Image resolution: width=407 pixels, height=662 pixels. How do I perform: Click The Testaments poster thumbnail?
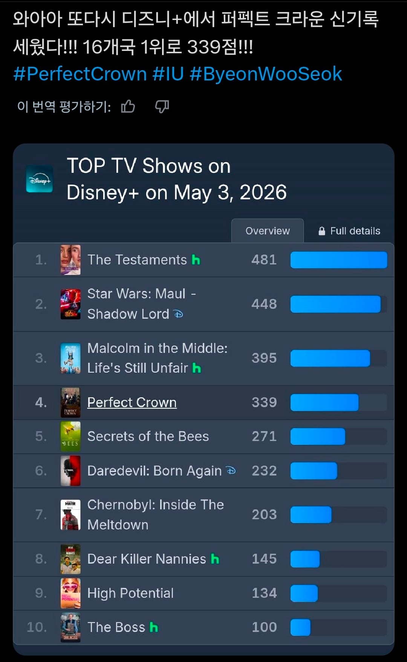(70, 260)
